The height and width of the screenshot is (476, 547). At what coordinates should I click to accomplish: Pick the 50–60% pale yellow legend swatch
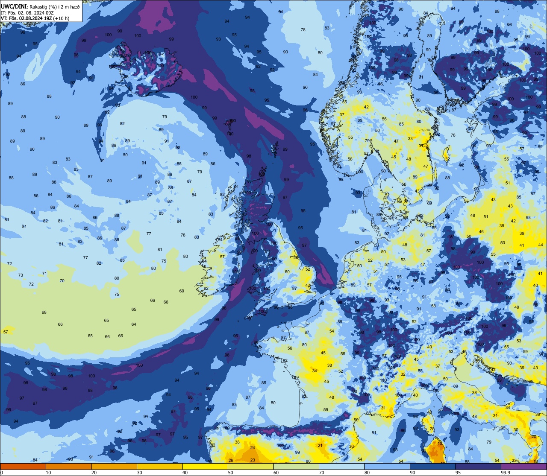250,466
